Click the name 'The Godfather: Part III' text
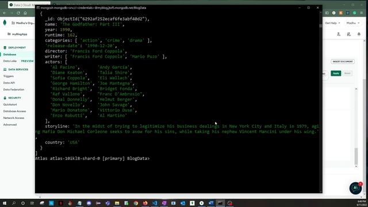 tap(91, 24)
